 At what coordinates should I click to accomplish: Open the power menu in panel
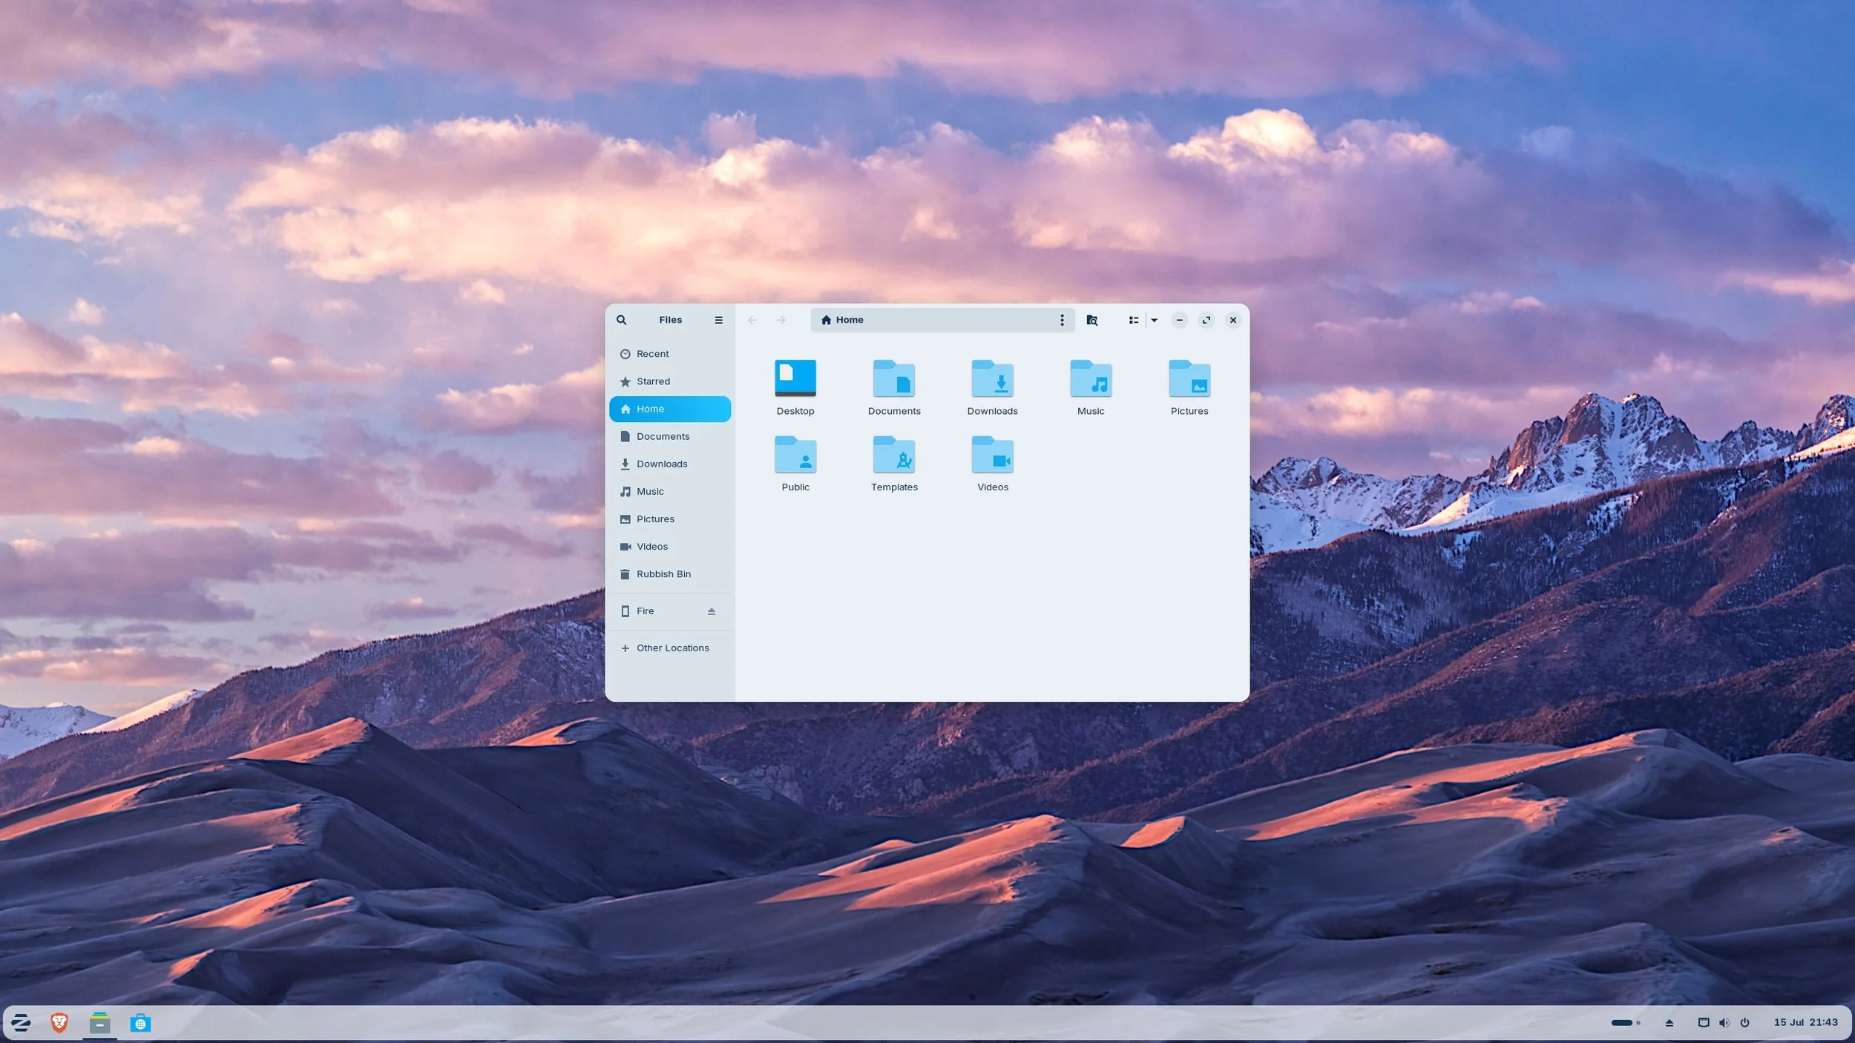(x=1744, y=1023)
